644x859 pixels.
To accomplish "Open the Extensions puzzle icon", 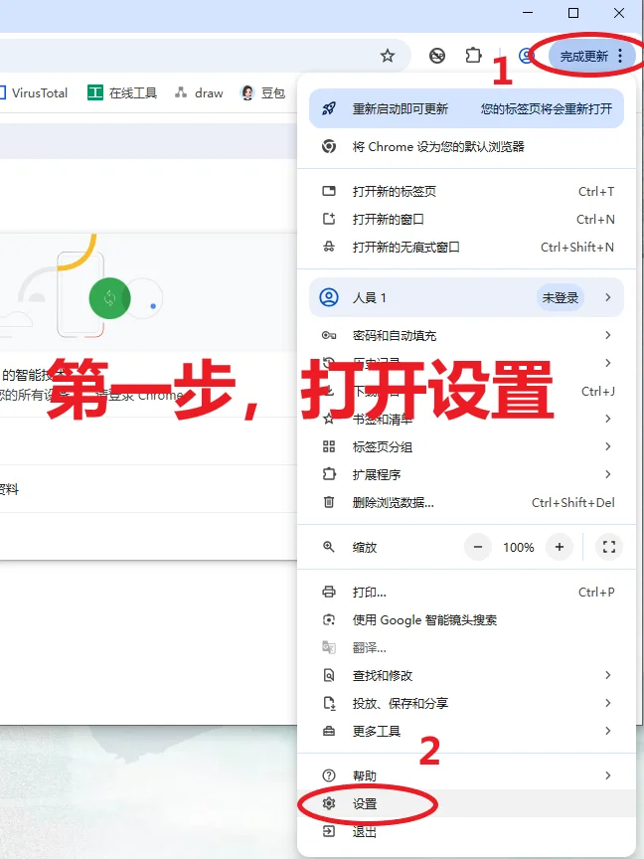I will click(x=473, y=56).
